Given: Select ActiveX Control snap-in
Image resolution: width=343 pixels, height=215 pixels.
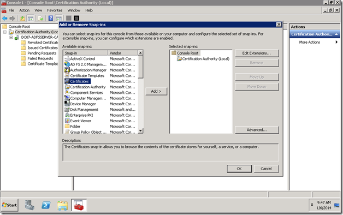Looking at the screenshot, I should [82, 59].
